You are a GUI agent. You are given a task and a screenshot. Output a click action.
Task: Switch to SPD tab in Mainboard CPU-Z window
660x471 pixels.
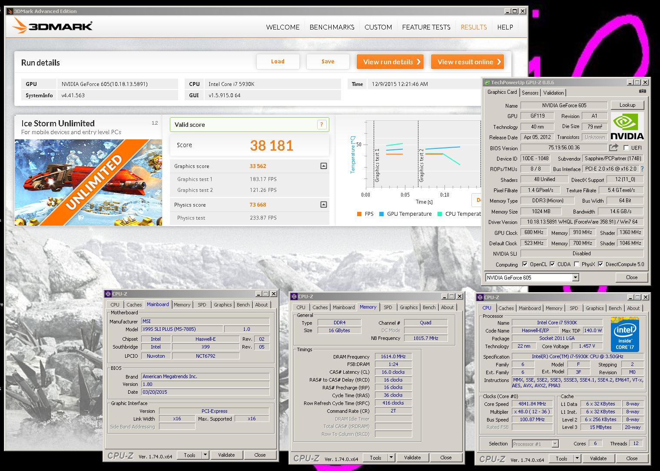pos(202,305)
